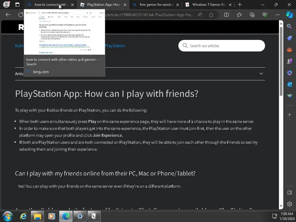296x222 pixels.
Task: Launch Copilot from the toolbar
Action: [x=289, y=15]
